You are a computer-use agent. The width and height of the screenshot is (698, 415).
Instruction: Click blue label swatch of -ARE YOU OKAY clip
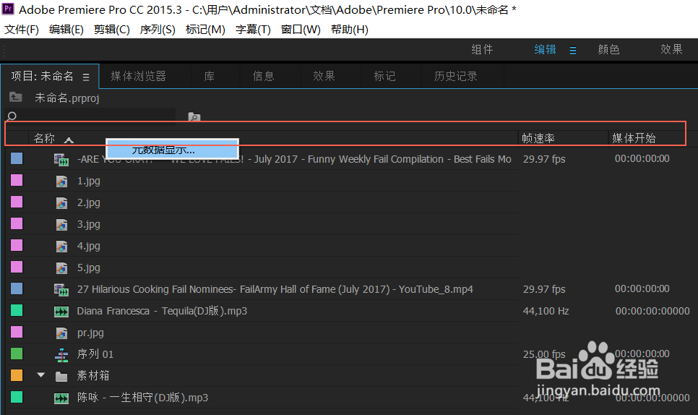pyautogui.click(x=17, y=158)
